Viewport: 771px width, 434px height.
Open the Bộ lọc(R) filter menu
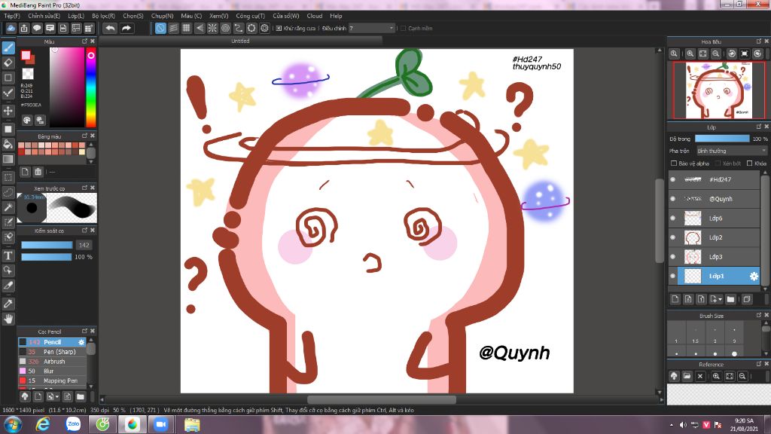coord(103,16)
